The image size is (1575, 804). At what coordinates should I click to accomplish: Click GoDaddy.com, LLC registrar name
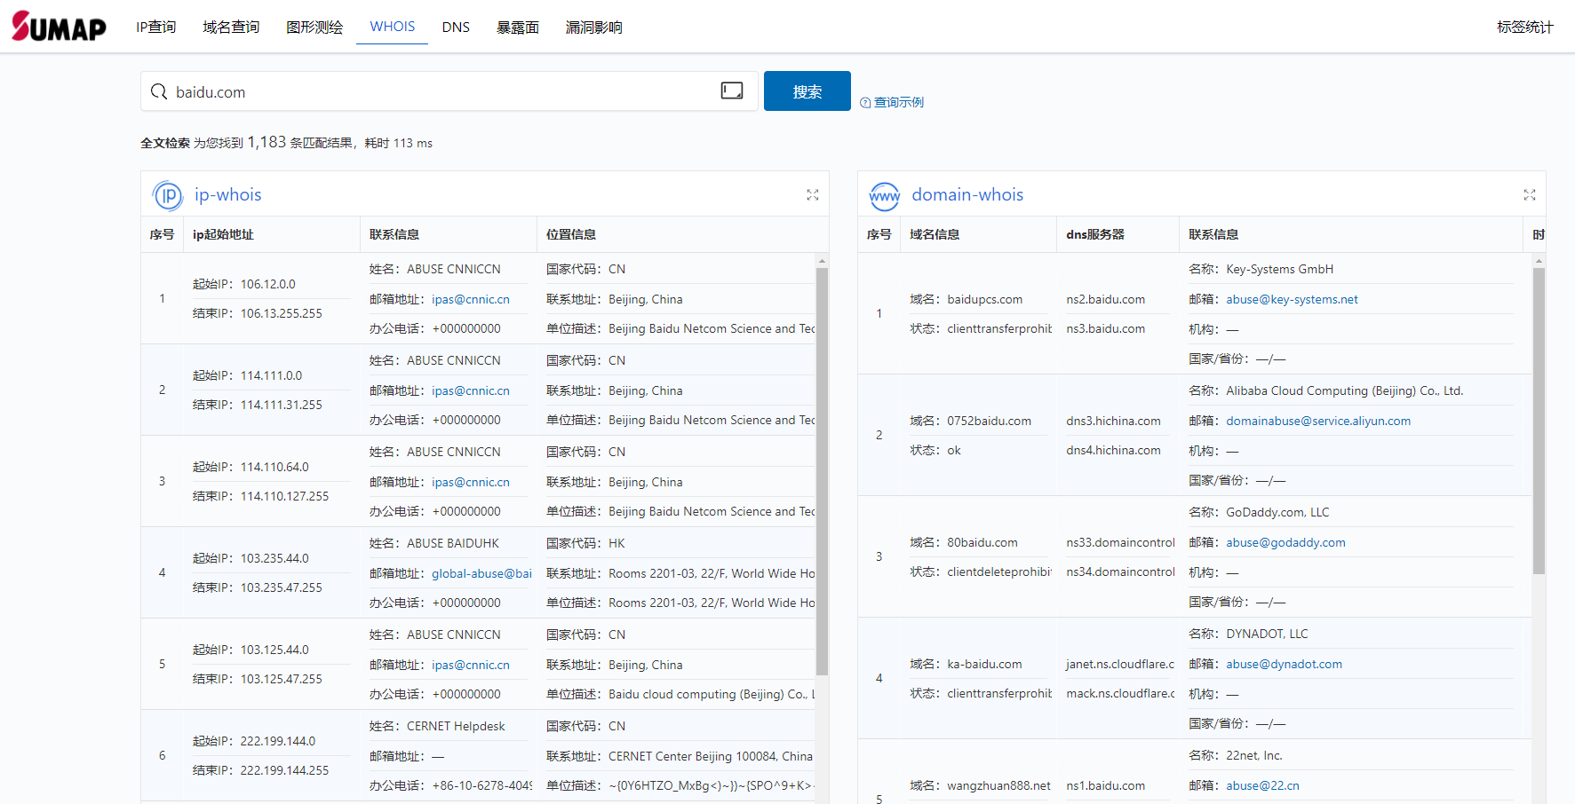point(1277,512)
